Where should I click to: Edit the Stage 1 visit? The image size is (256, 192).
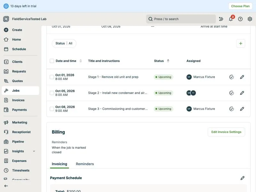tap(242, 77)
